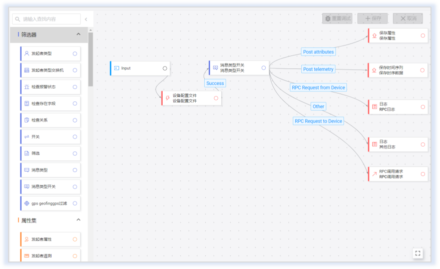Screen dimensions: 440x269
Task: Select the 发起者类型 node icon
Action: 27,53
